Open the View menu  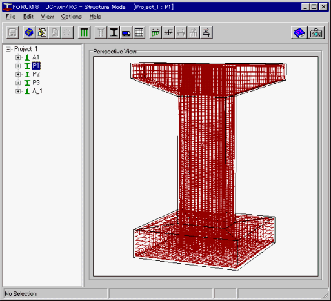point(47,17)
